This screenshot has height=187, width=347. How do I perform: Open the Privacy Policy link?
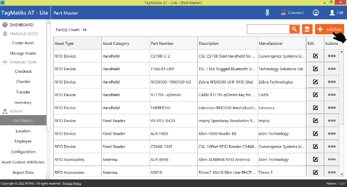[72, 183]
